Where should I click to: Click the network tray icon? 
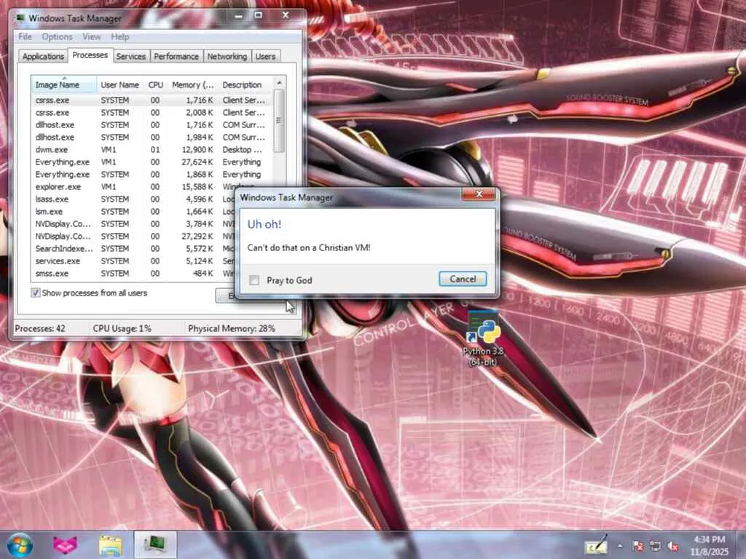[656, 546]
